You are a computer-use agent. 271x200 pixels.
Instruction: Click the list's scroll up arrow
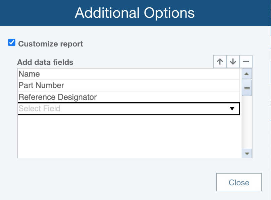247,74
